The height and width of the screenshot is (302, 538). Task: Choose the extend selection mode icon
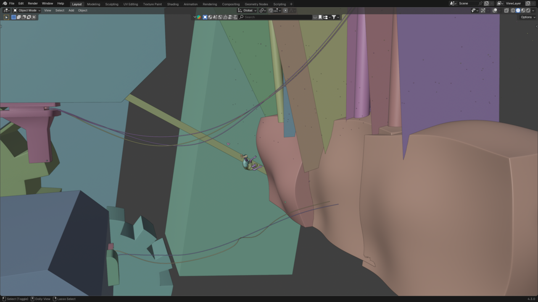click(18, 17)
